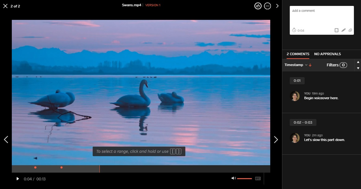The width and height of the screenshot is (361, 189).
Task: Click the right bracket range key
Action: point(178,152)
